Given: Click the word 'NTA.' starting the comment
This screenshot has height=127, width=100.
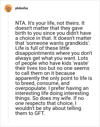Looking at the screenshot, I should point(21,23).
